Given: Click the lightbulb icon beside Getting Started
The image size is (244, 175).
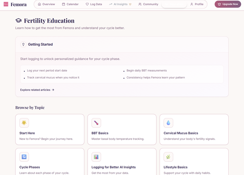Looking at the screenshot, I should click(x=24, y=44).
